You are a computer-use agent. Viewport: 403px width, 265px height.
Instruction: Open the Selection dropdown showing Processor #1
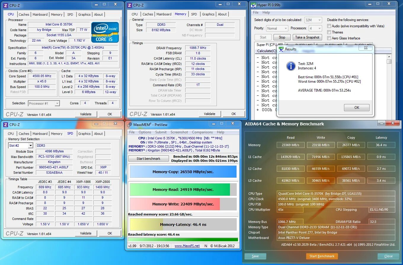(44, 103)
